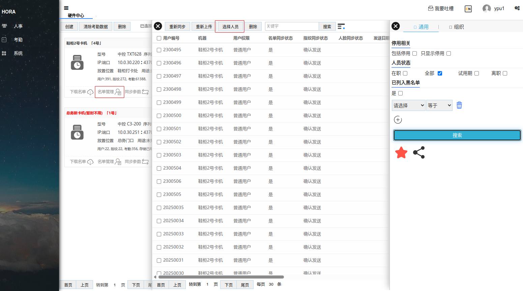This screenshot has height=291, width=523.
Task: Click the hamburger menu icon at top
Action: pyautogui.click(x=66, y=8)
